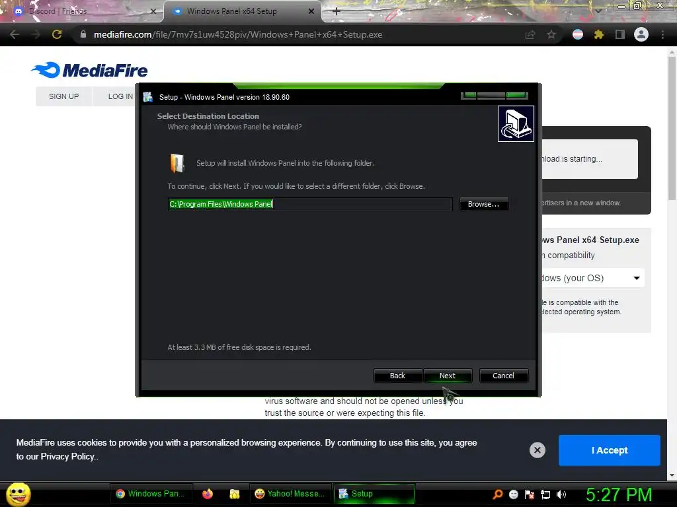Close the Discord Friends tab
677x507 pixels.
coord(153,11)
